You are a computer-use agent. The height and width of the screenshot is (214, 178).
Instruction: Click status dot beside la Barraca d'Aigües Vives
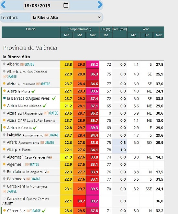click(x=4, y=98)
